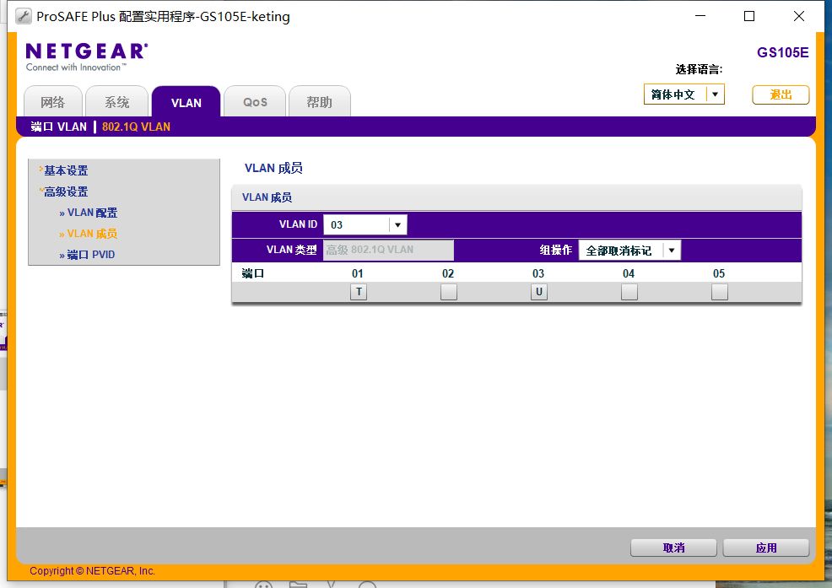Open the 组操作 dropdown 全部取消标记
The image size is (832, 588).
point(629,251)
